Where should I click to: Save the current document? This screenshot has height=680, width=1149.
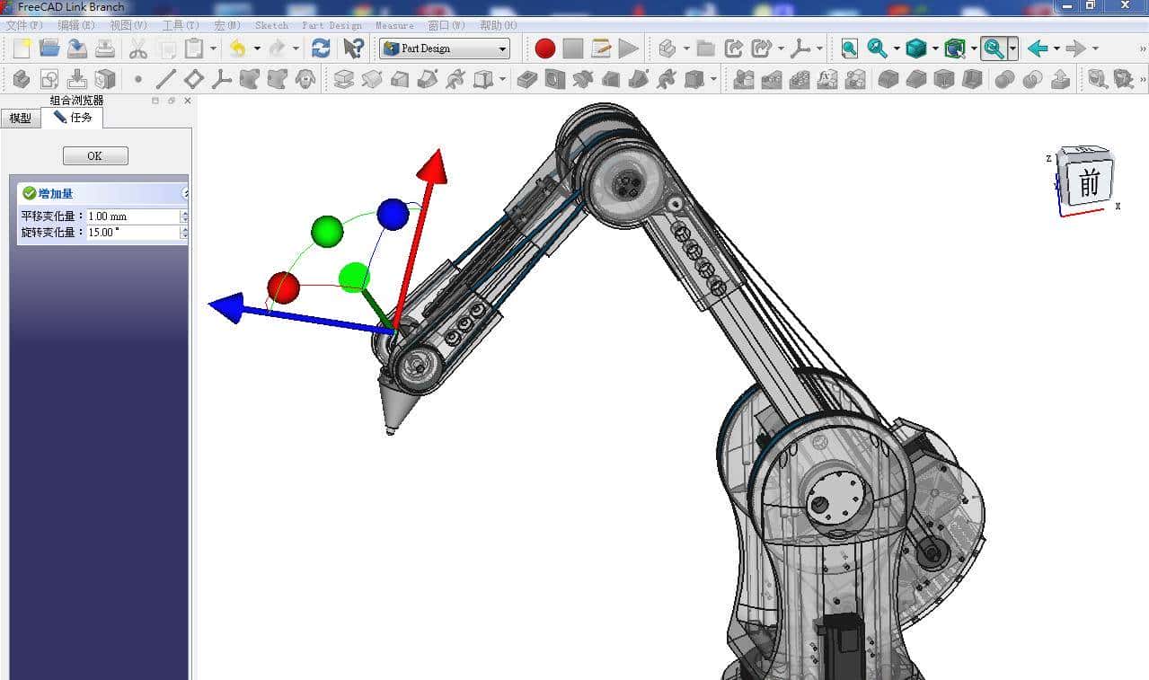[x=77, y=49]
